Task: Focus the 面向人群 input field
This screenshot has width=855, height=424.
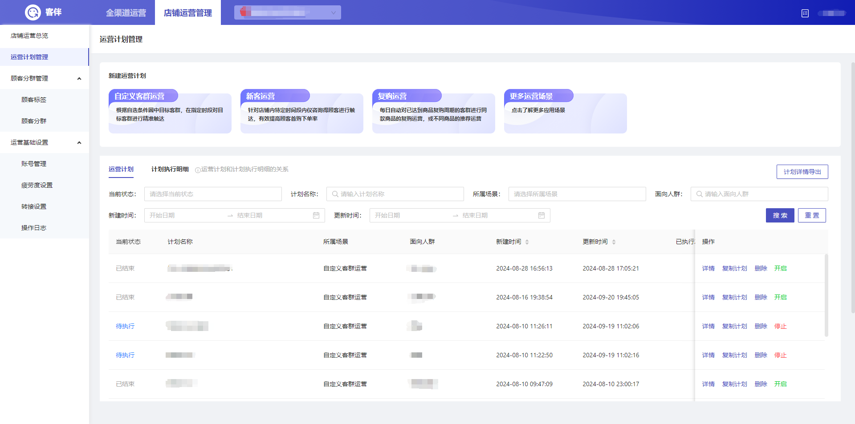Action: click(759, 194)
